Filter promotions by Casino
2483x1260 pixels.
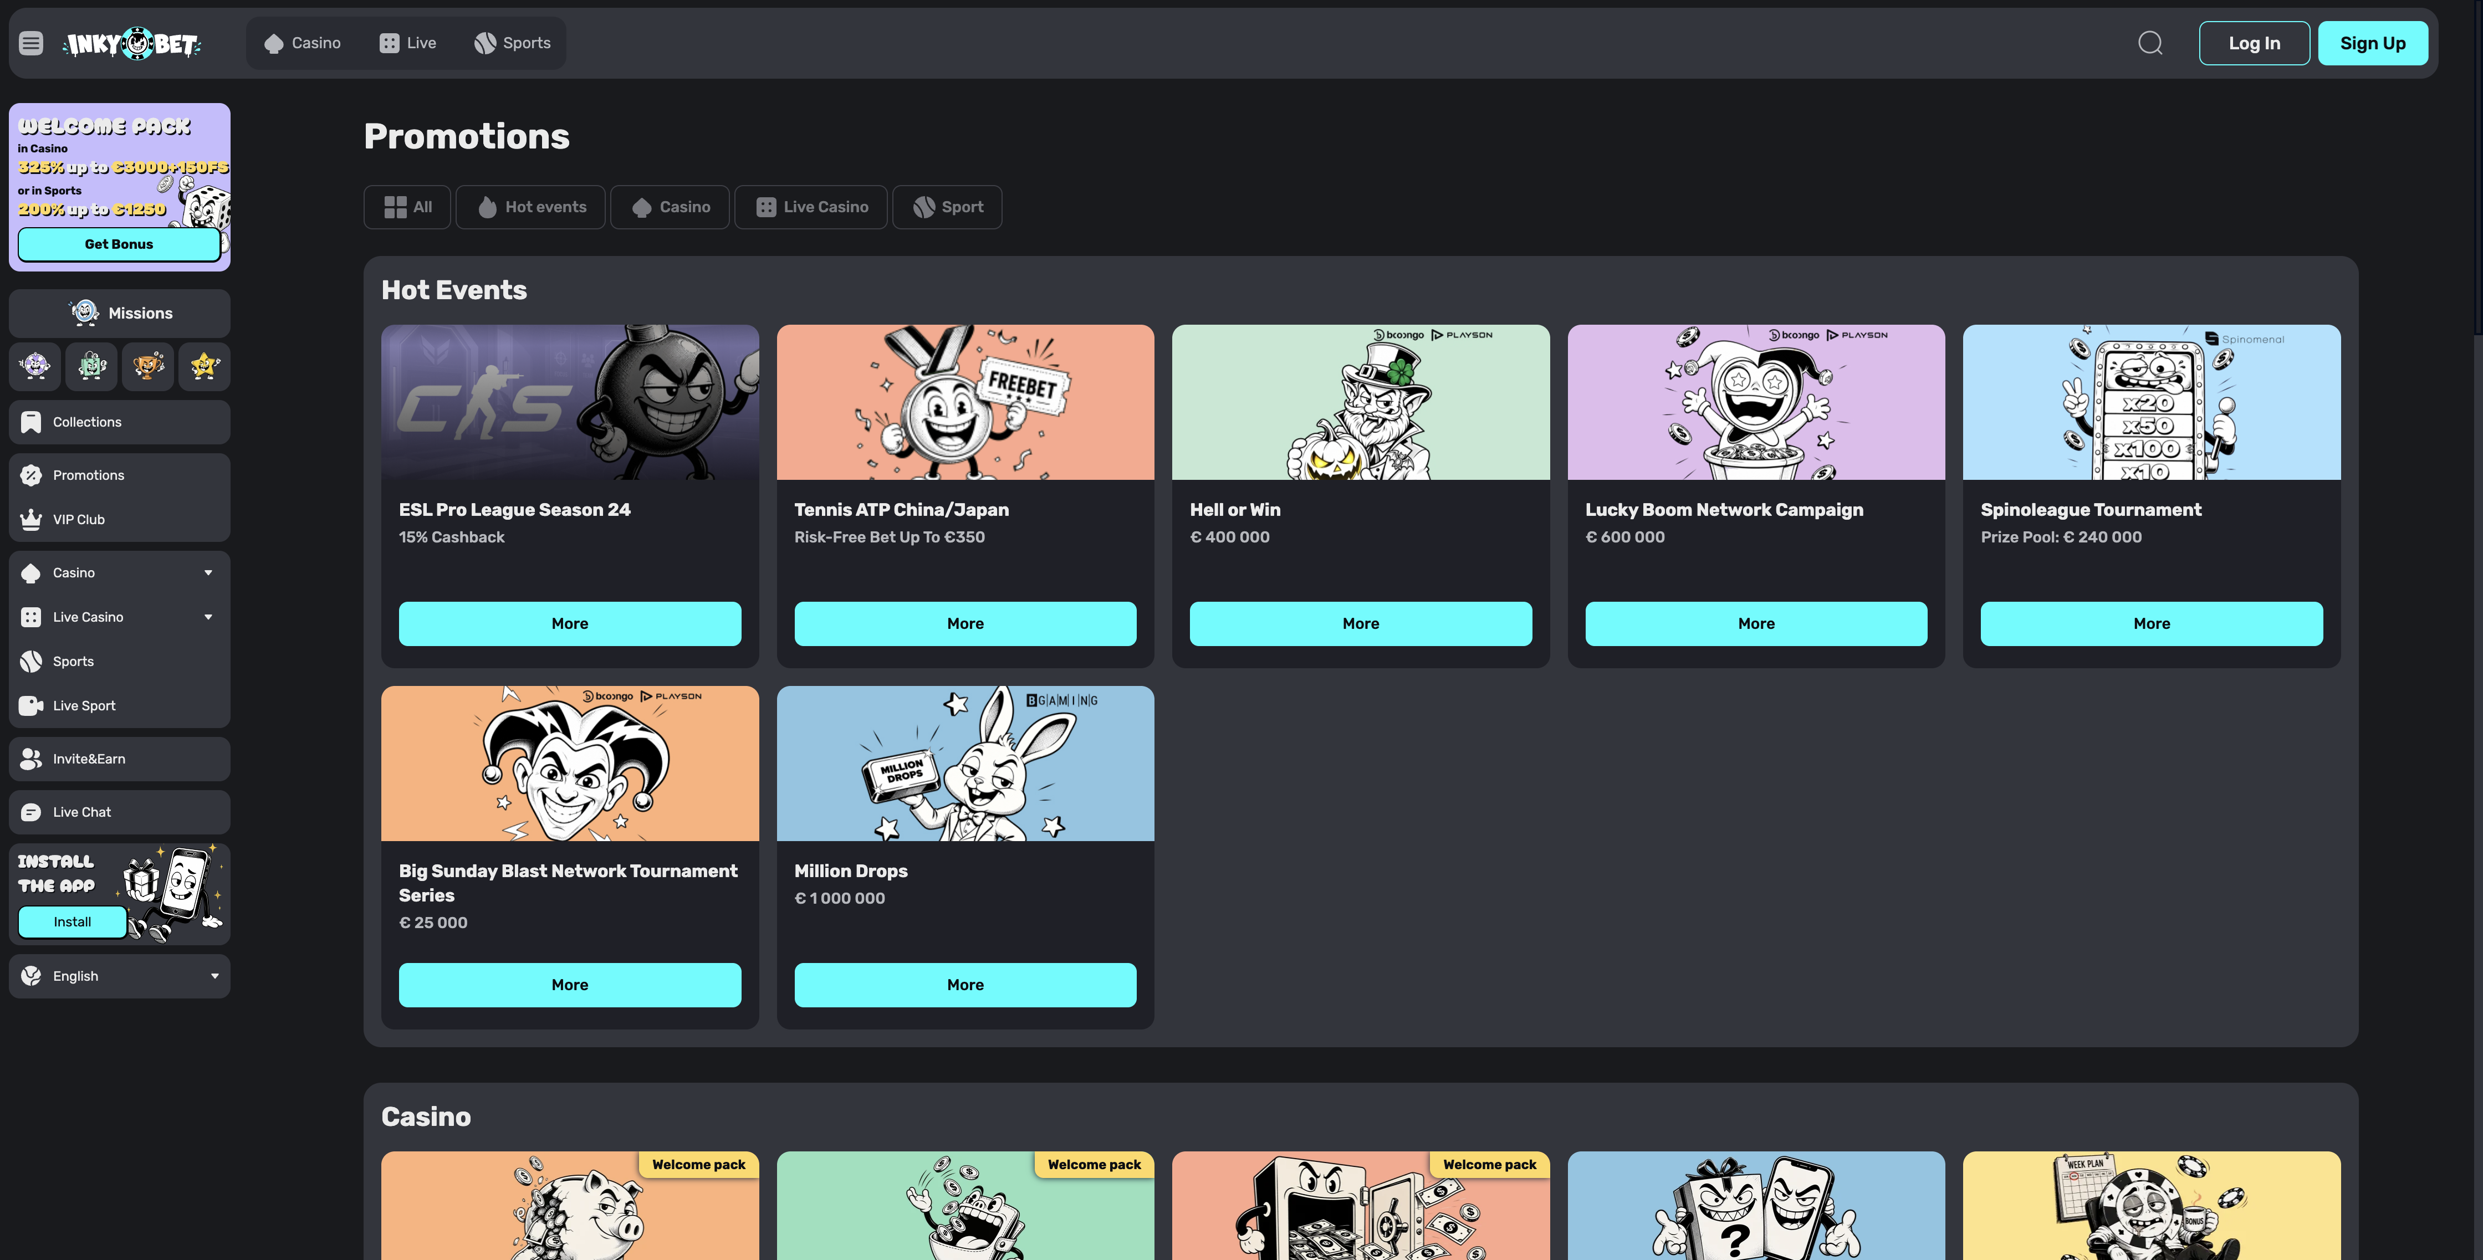click(670, 207)
